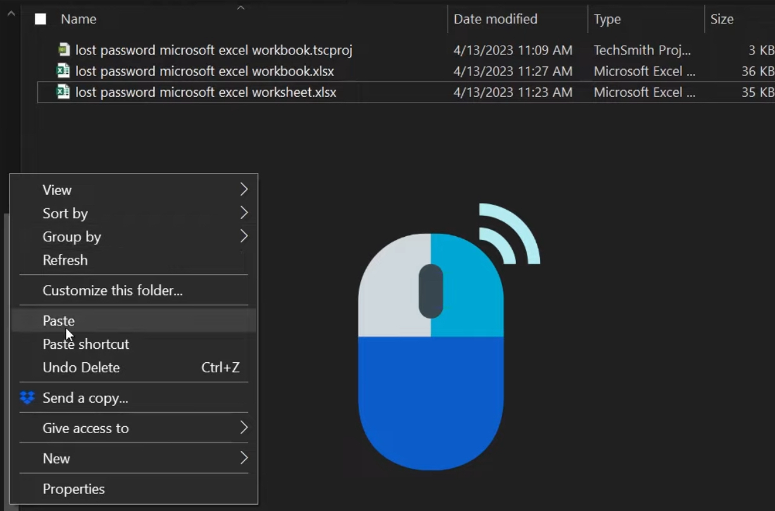This screenshot has width=775, height=511.
Task: Expand the Sort by submenu arrow
Action: (x=244, y=213)
